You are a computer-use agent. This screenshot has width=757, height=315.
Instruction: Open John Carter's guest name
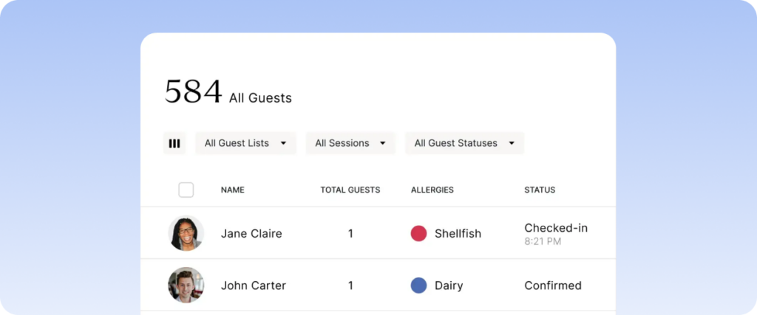click(254, 285)
